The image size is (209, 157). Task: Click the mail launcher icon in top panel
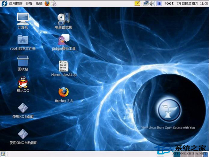click(54, 3)
